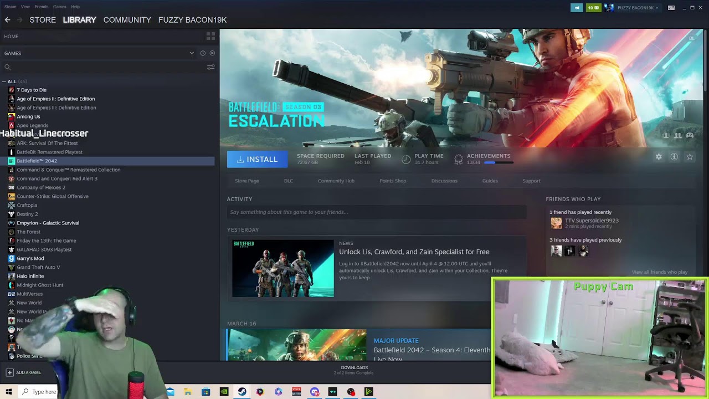709x399 pixels.
Task: Click View all friends who play
Action: [x=660, y=272]
